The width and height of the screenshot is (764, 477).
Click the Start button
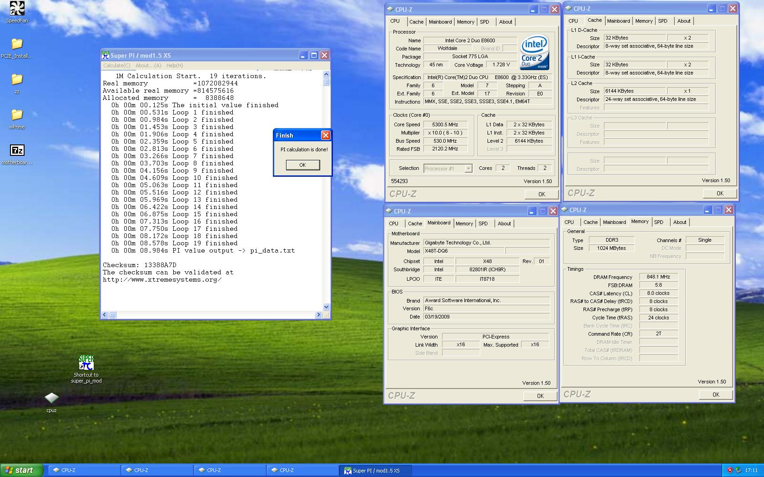22,470
